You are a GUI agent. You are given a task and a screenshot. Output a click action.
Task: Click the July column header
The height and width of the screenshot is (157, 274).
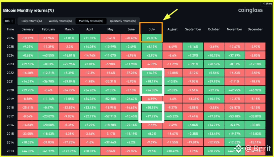(x=152, y=29)
